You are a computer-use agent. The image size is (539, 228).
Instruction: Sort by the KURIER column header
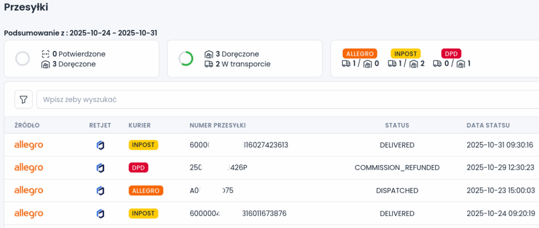(x=139, y=126)
